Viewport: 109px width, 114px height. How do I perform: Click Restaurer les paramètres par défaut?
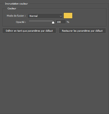click(x=82, y=31)
